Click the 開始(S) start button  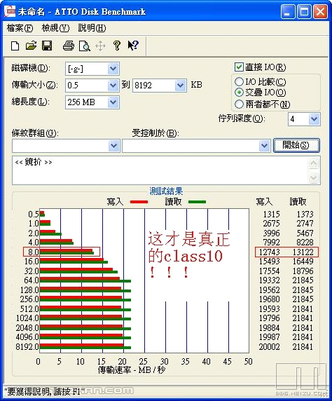click(296, 146)
